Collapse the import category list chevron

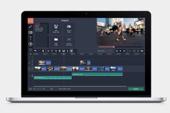click(x=48, y=35)
